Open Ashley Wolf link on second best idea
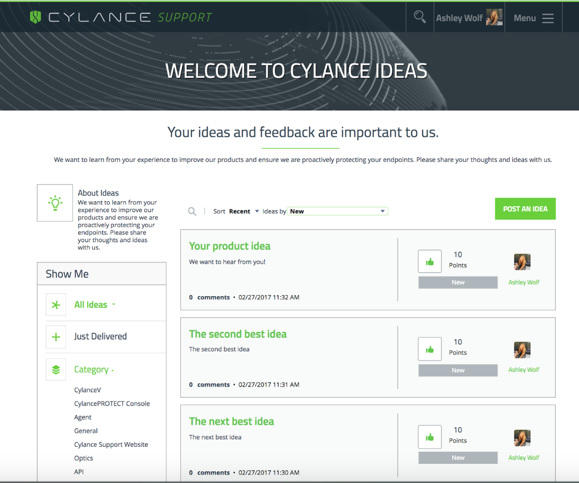 [524, 370]
